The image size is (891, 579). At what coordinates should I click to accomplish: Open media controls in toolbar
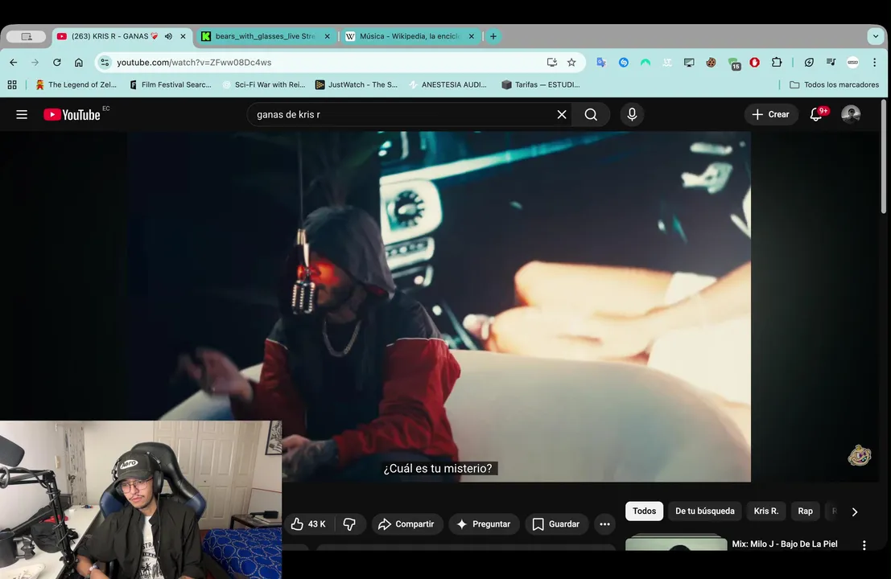point(831,63)
